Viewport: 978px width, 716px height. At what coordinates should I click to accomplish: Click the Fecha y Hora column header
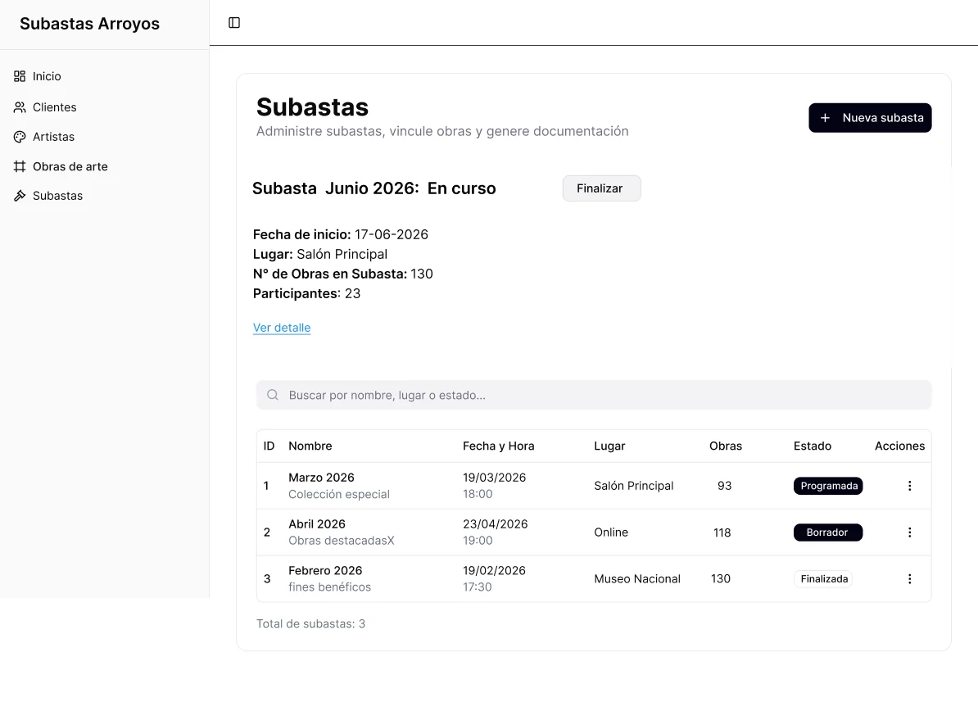click(498, 446)
